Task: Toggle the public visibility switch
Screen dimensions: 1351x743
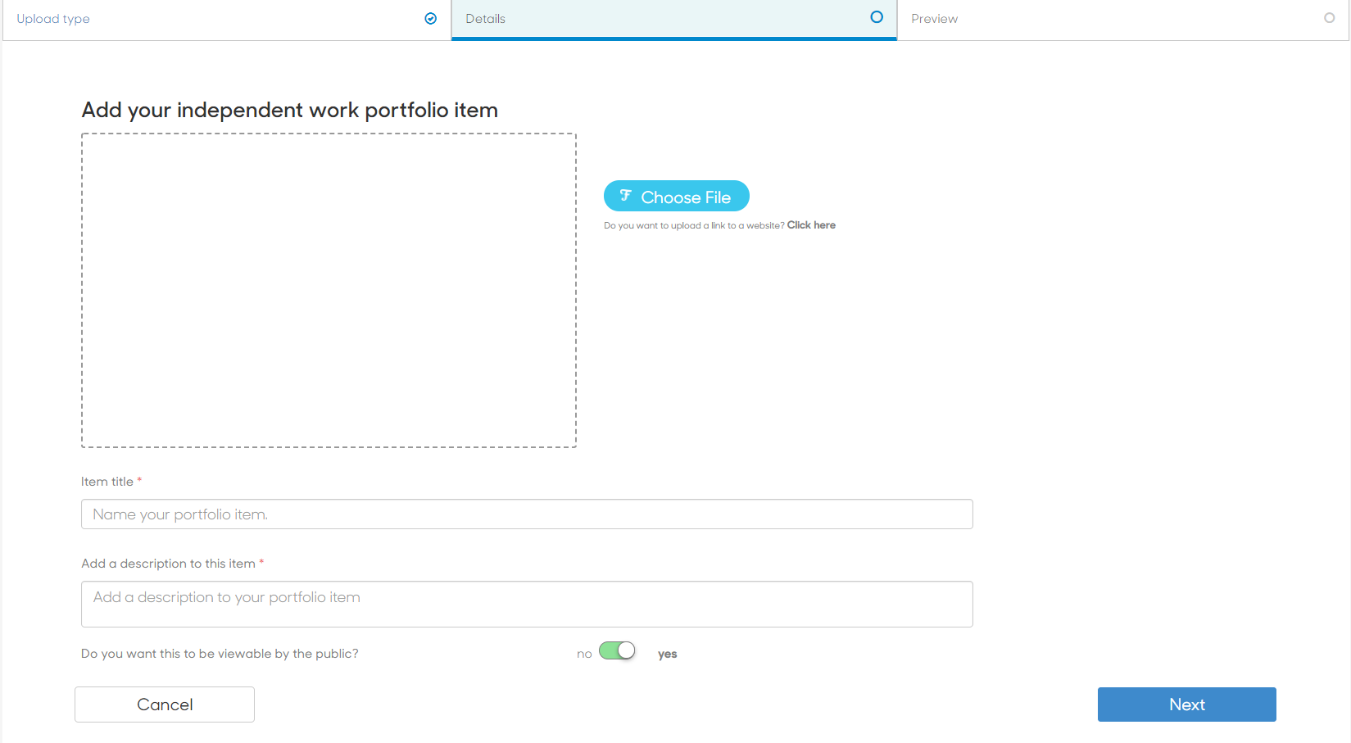Action: (617, 650)
